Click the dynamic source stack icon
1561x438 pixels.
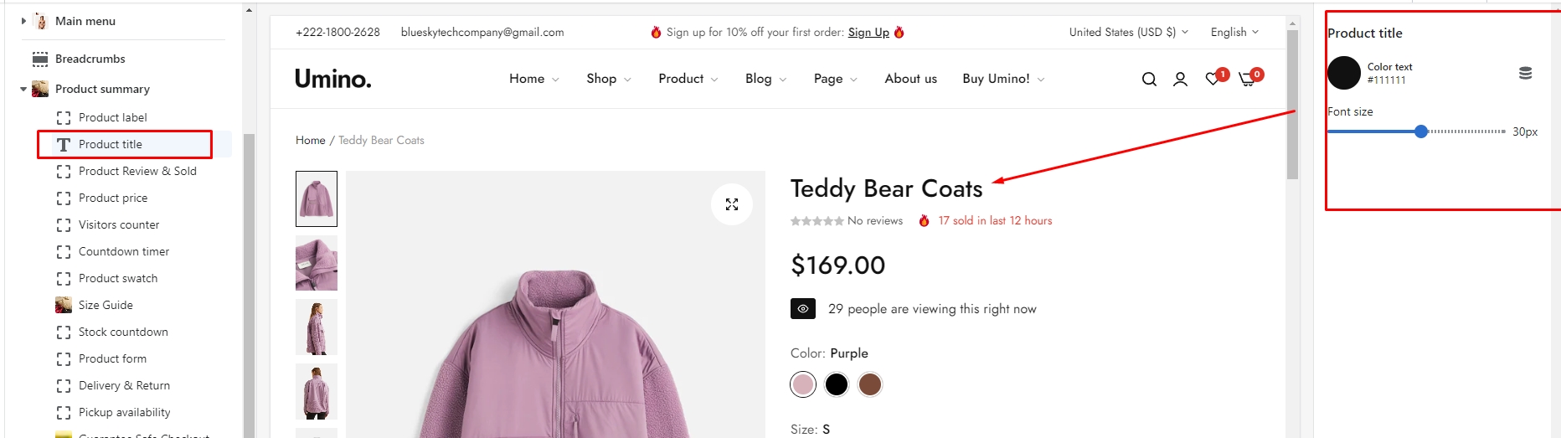[1526, 73]
